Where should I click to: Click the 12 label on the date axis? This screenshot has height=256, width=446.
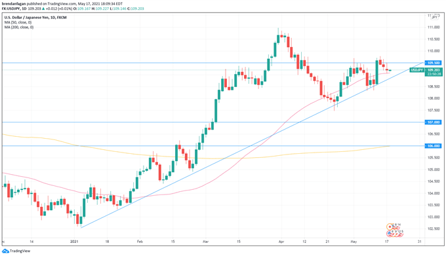click(304, 242)
